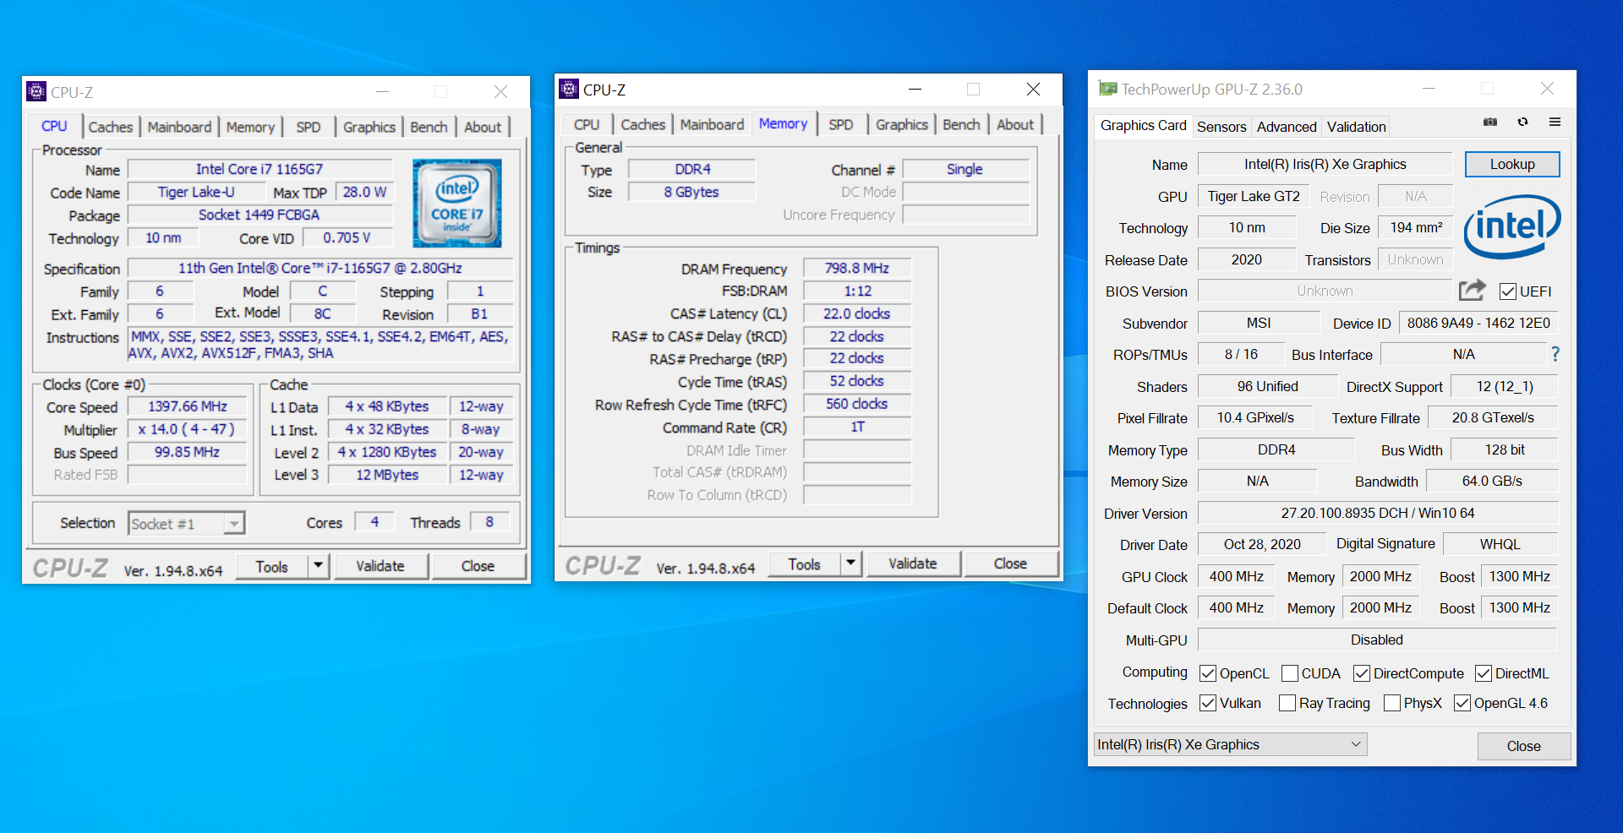Select CPU tab in middle CPU-Z window
This screenshot has width=1623, height=833.
pos(587,125)
